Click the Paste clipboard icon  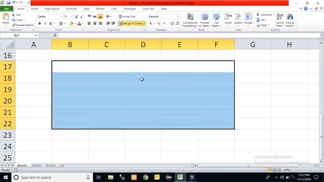pos(6,17)
